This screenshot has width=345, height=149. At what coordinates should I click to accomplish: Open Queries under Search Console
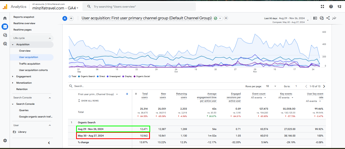(23, 110)
